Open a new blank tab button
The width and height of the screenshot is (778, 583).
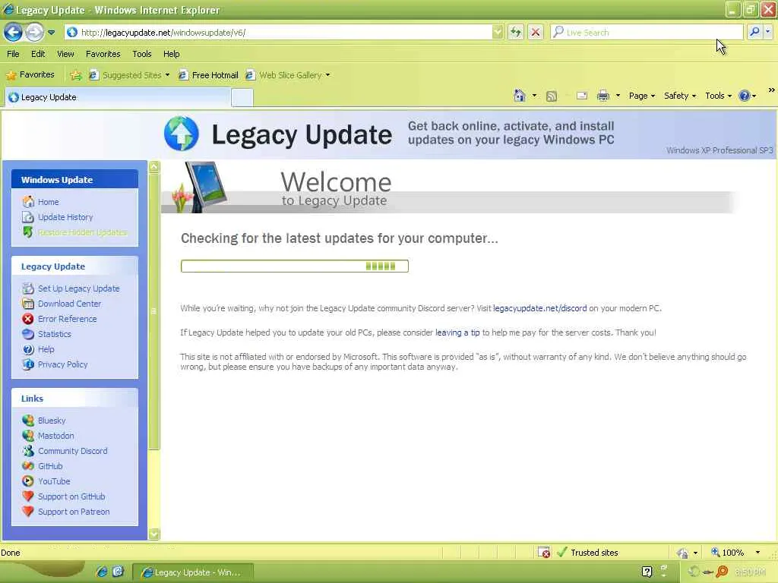tap(242, 98)
